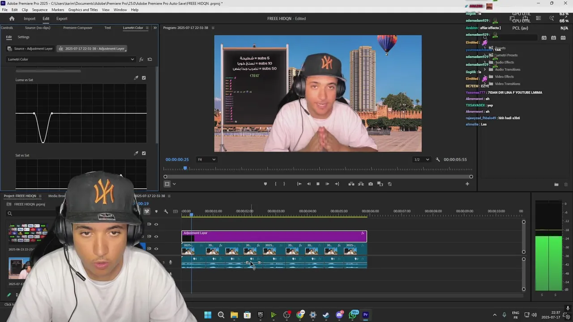The image size is (573, 322).
Task: Open the Lumetri Color effect dropdown
Action: click(70, 59)
